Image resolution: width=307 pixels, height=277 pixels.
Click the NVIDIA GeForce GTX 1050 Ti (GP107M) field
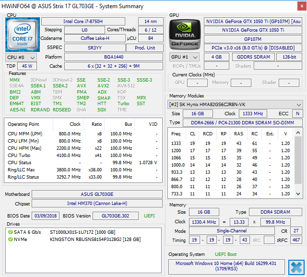(253, 21)
